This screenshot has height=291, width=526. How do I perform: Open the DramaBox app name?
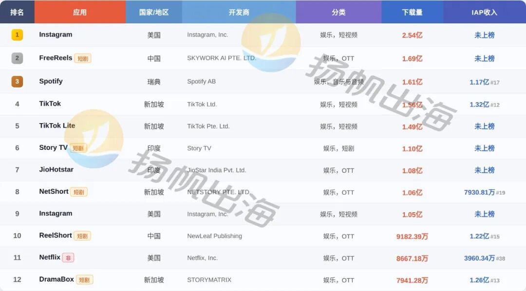[x=56, y=279]
